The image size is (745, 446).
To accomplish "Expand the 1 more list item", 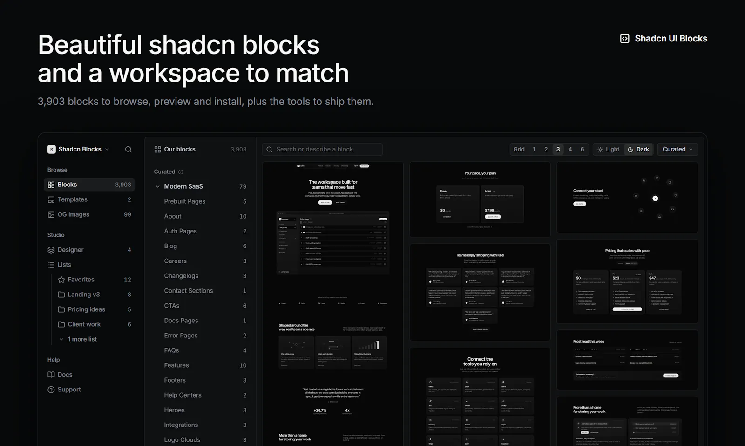I will (78, 339).
